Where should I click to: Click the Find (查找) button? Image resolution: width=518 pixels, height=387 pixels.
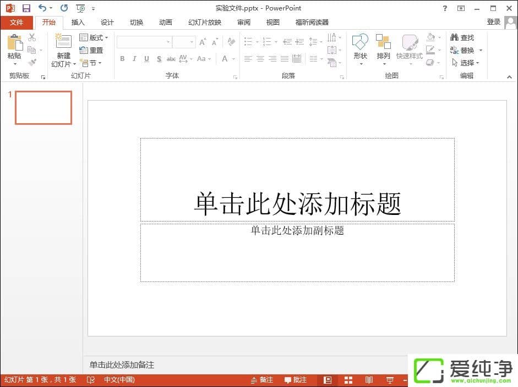(462, 37)
